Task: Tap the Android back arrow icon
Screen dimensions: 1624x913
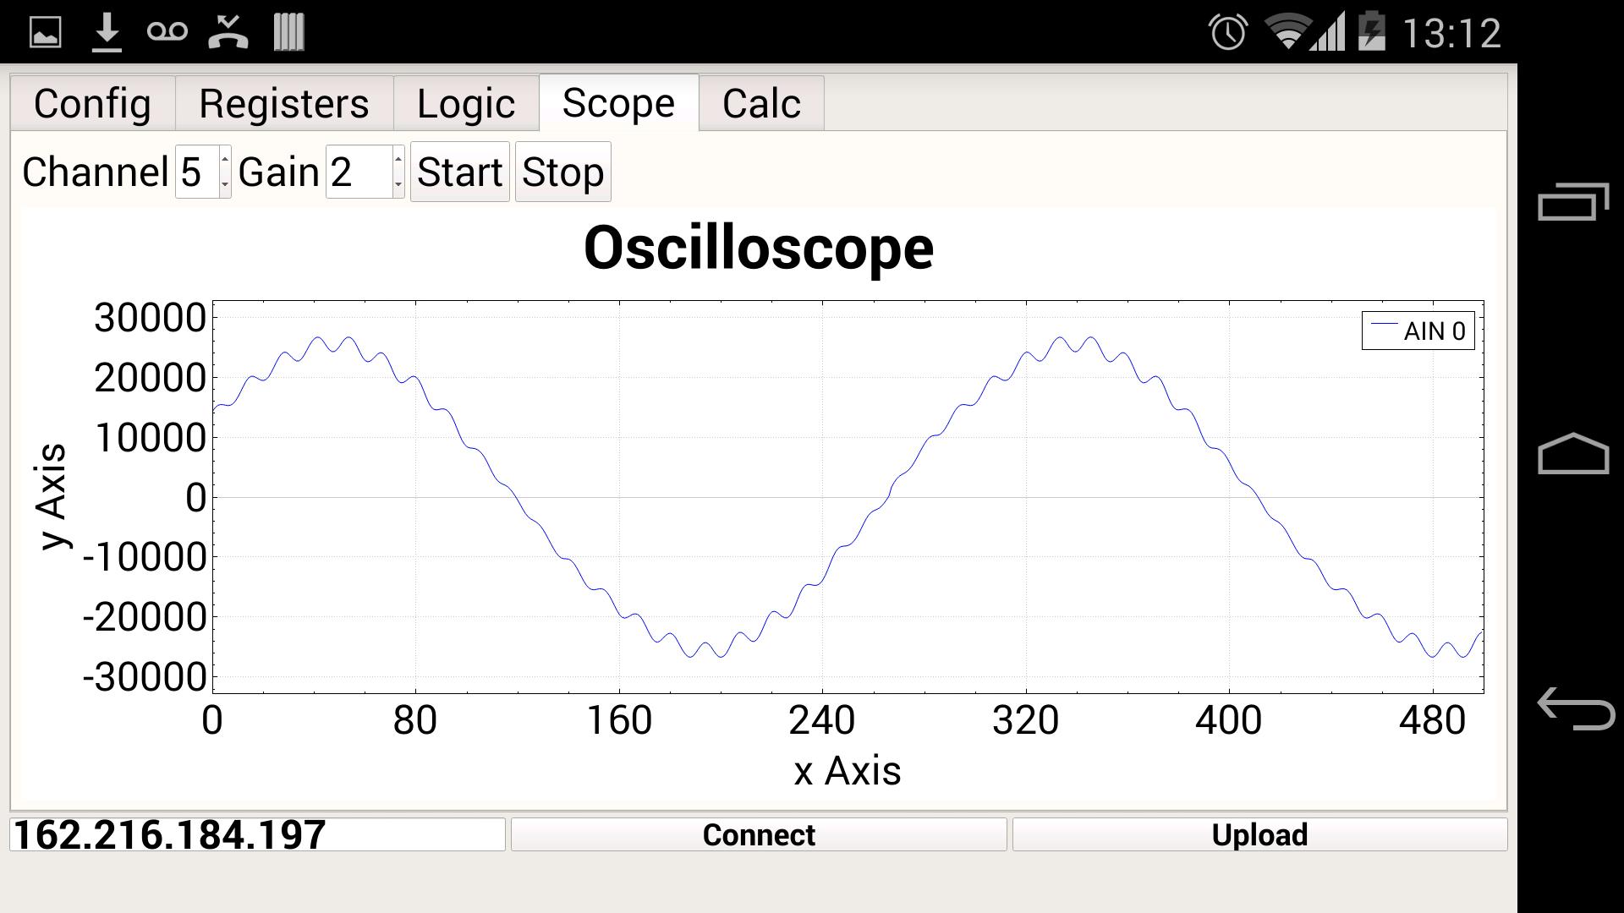Action: (x=1574, y=708)
